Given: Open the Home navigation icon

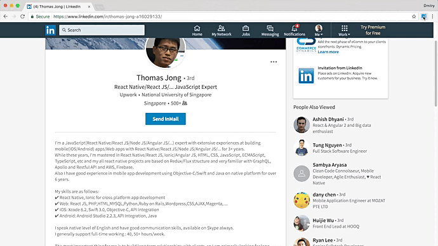Looking at the screenshot, I should pos(197,30).
